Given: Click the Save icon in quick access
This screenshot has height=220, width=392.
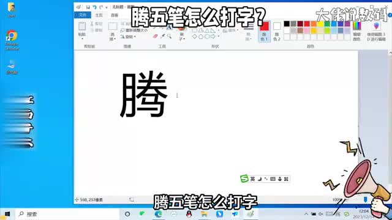Looking at the screenshot, I should click(88, 7).
